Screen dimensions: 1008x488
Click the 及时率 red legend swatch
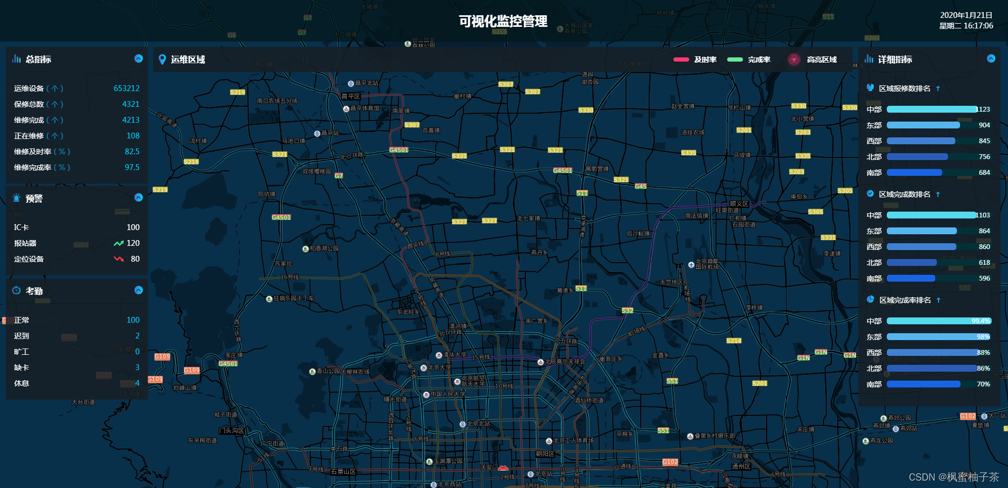[681, 59]
